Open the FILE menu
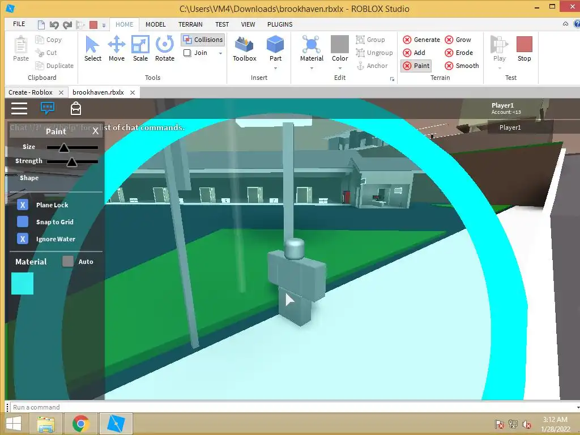The width and height of the screenshot is (580, 435). click(x=19, y=24)
